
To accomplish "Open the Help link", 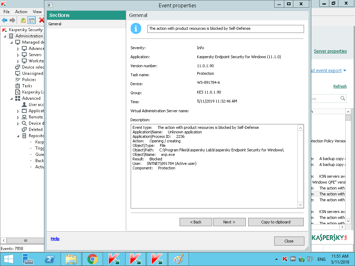I will tap(55, 239).
